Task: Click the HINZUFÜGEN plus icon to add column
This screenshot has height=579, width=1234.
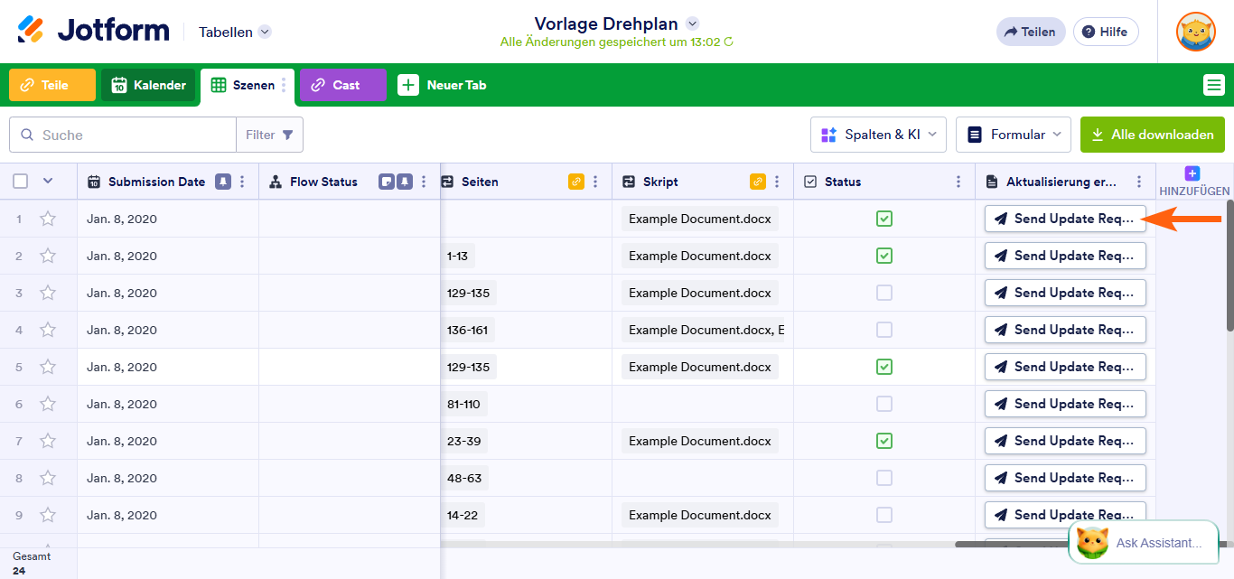Action: pyautogui.click(x=1192, y=172)
